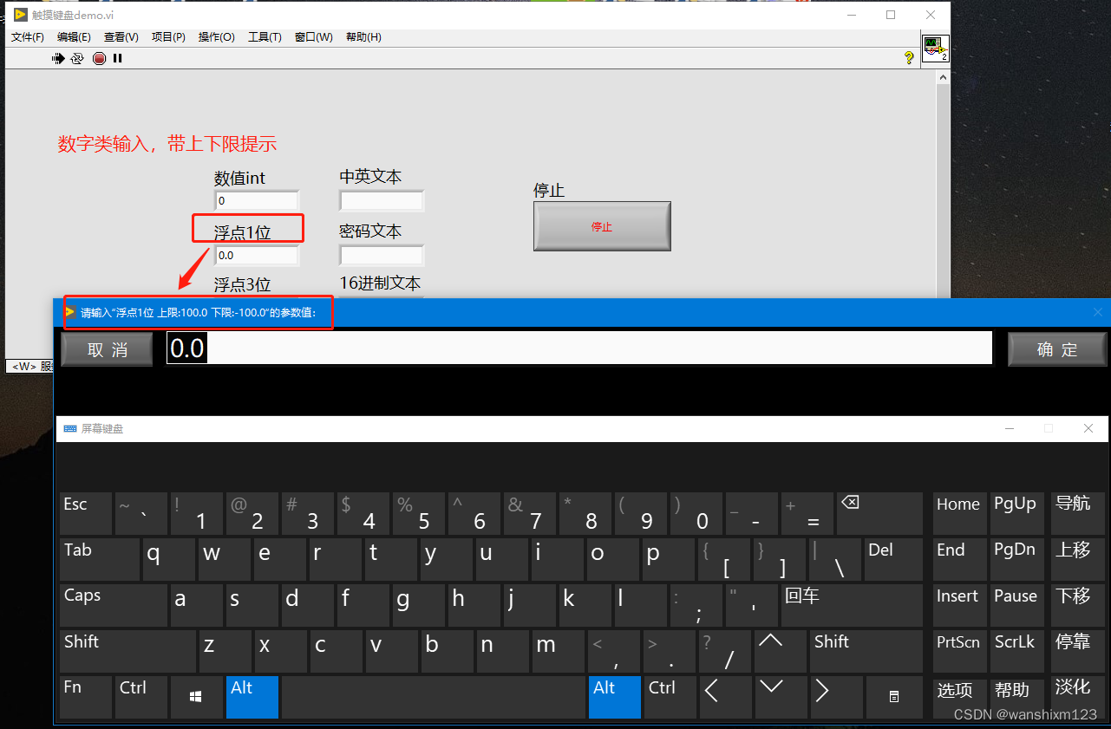This screenshot has height=729, width=1111.
Task: Click the Run Continuously toolbar icon
Action: point(77,58)
